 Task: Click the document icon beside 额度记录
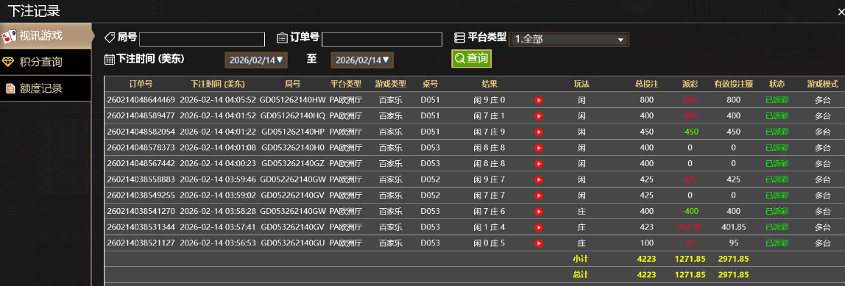(x=10, y=88)
